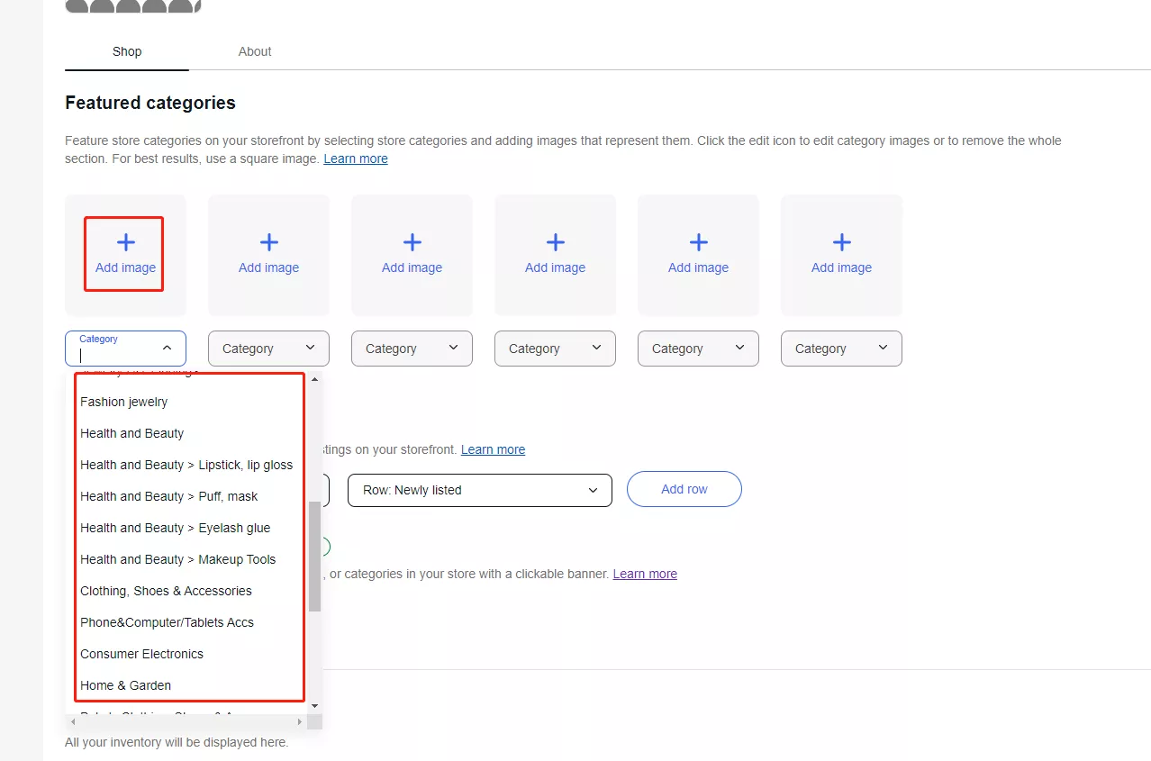
Task: Click the dropdown list vertical scrollbar thumb
Action: (314, 556)
